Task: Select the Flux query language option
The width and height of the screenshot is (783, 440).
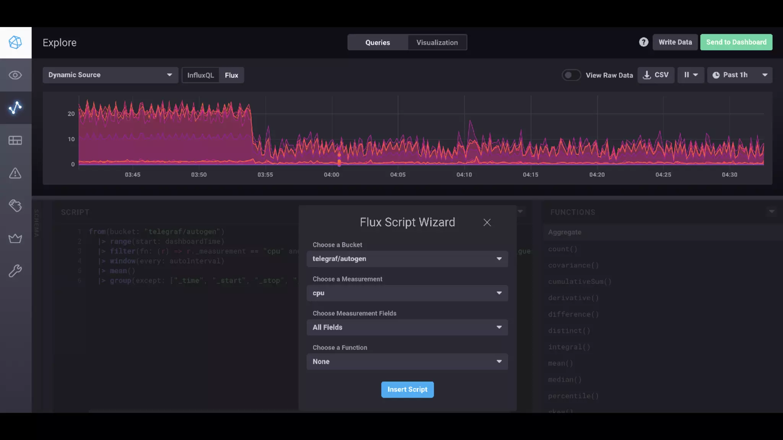Action: [231, 75]
